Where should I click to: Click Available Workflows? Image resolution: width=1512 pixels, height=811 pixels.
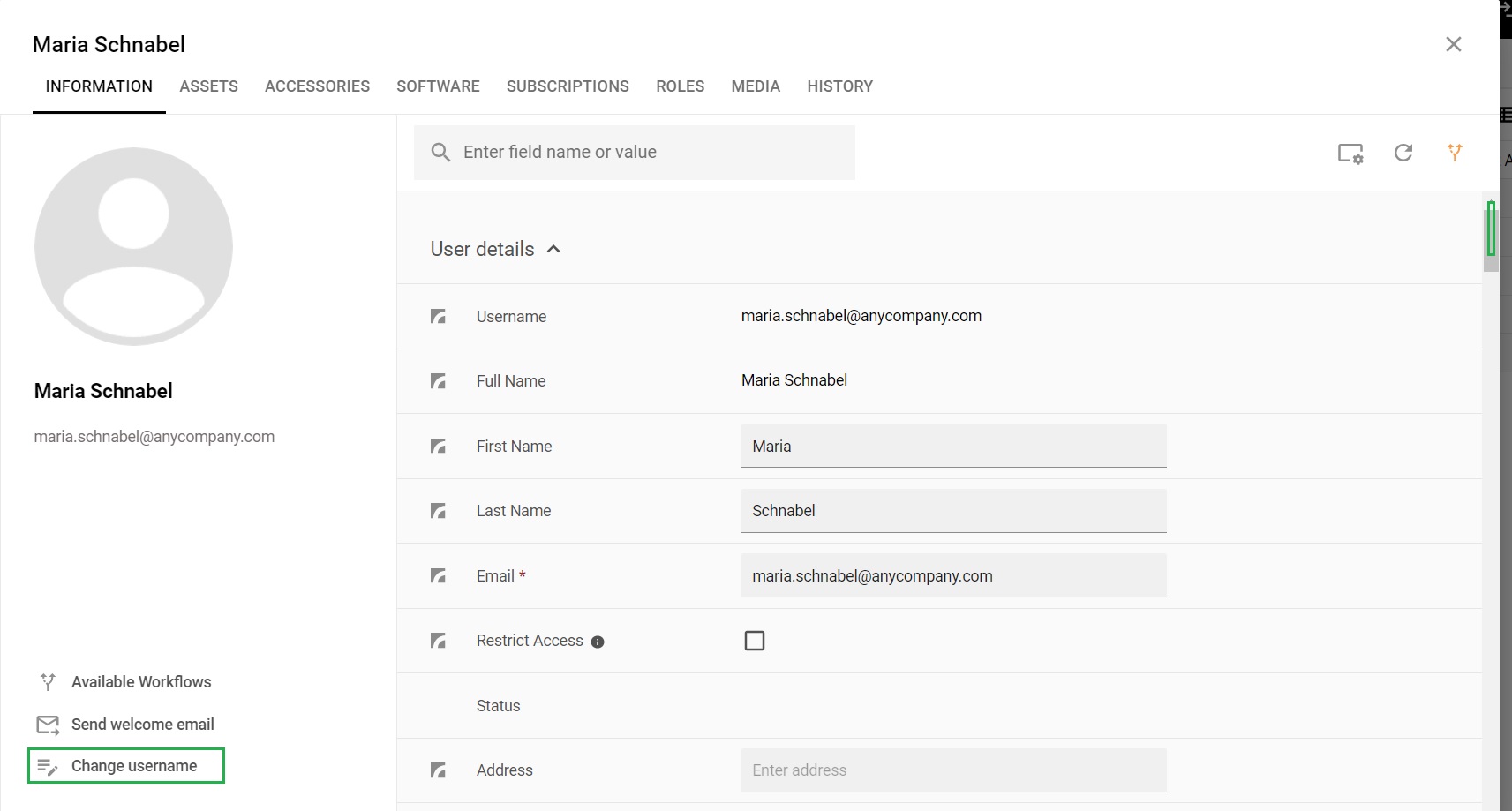pos(141,681)
